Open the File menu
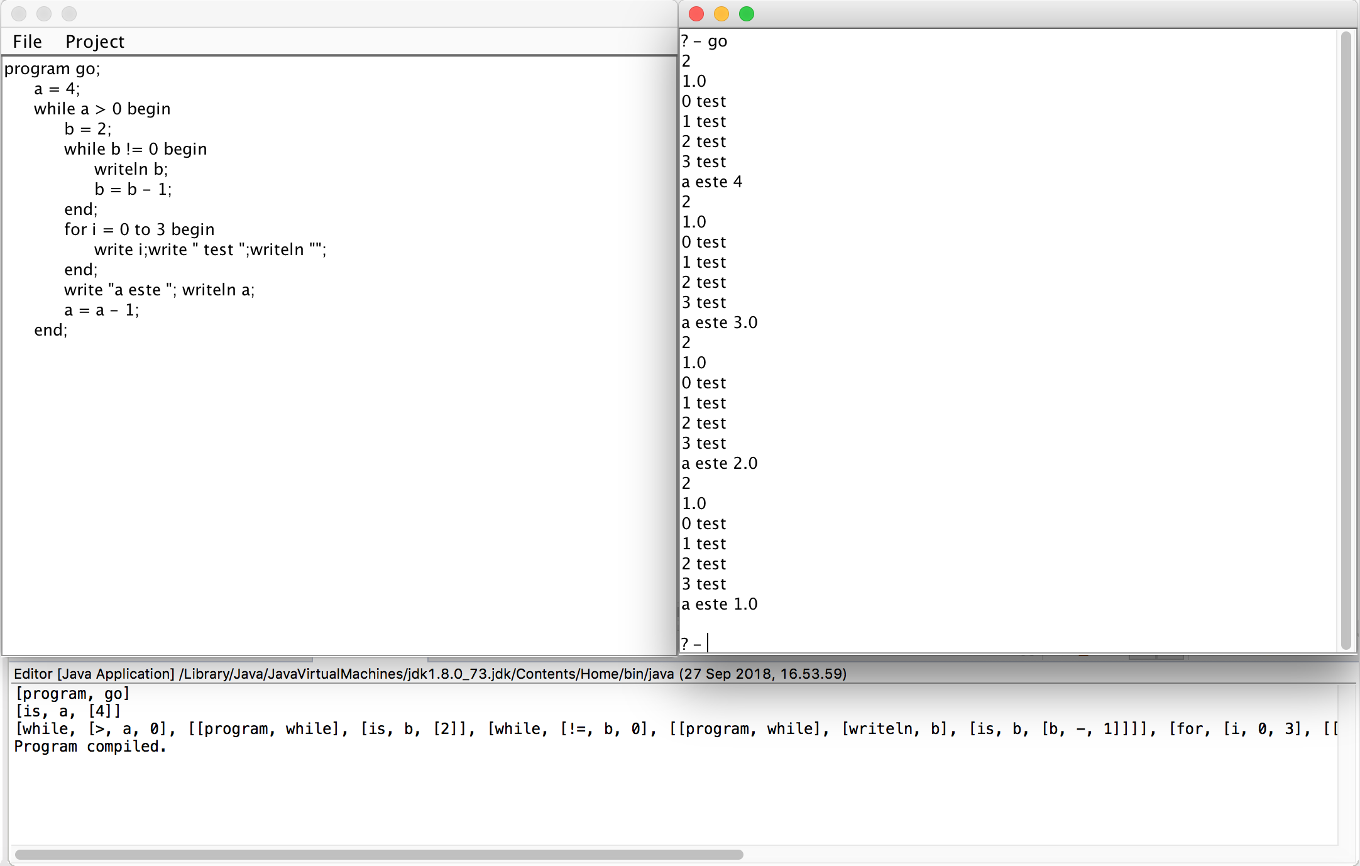The height and width of the screenshot is (866, 1360). click(27, 41)
